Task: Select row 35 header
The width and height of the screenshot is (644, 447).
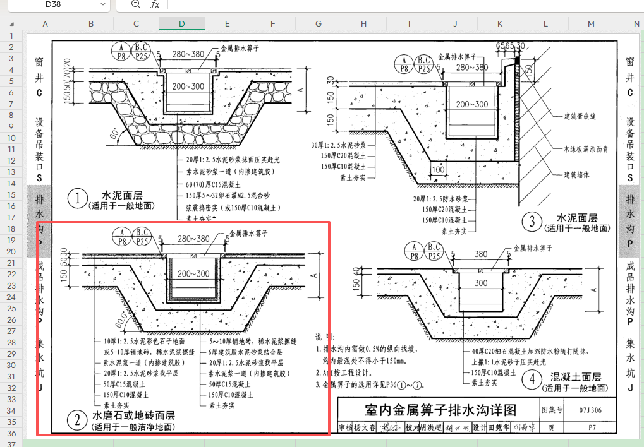Action: pyautogui.click(x=11, y=422)
